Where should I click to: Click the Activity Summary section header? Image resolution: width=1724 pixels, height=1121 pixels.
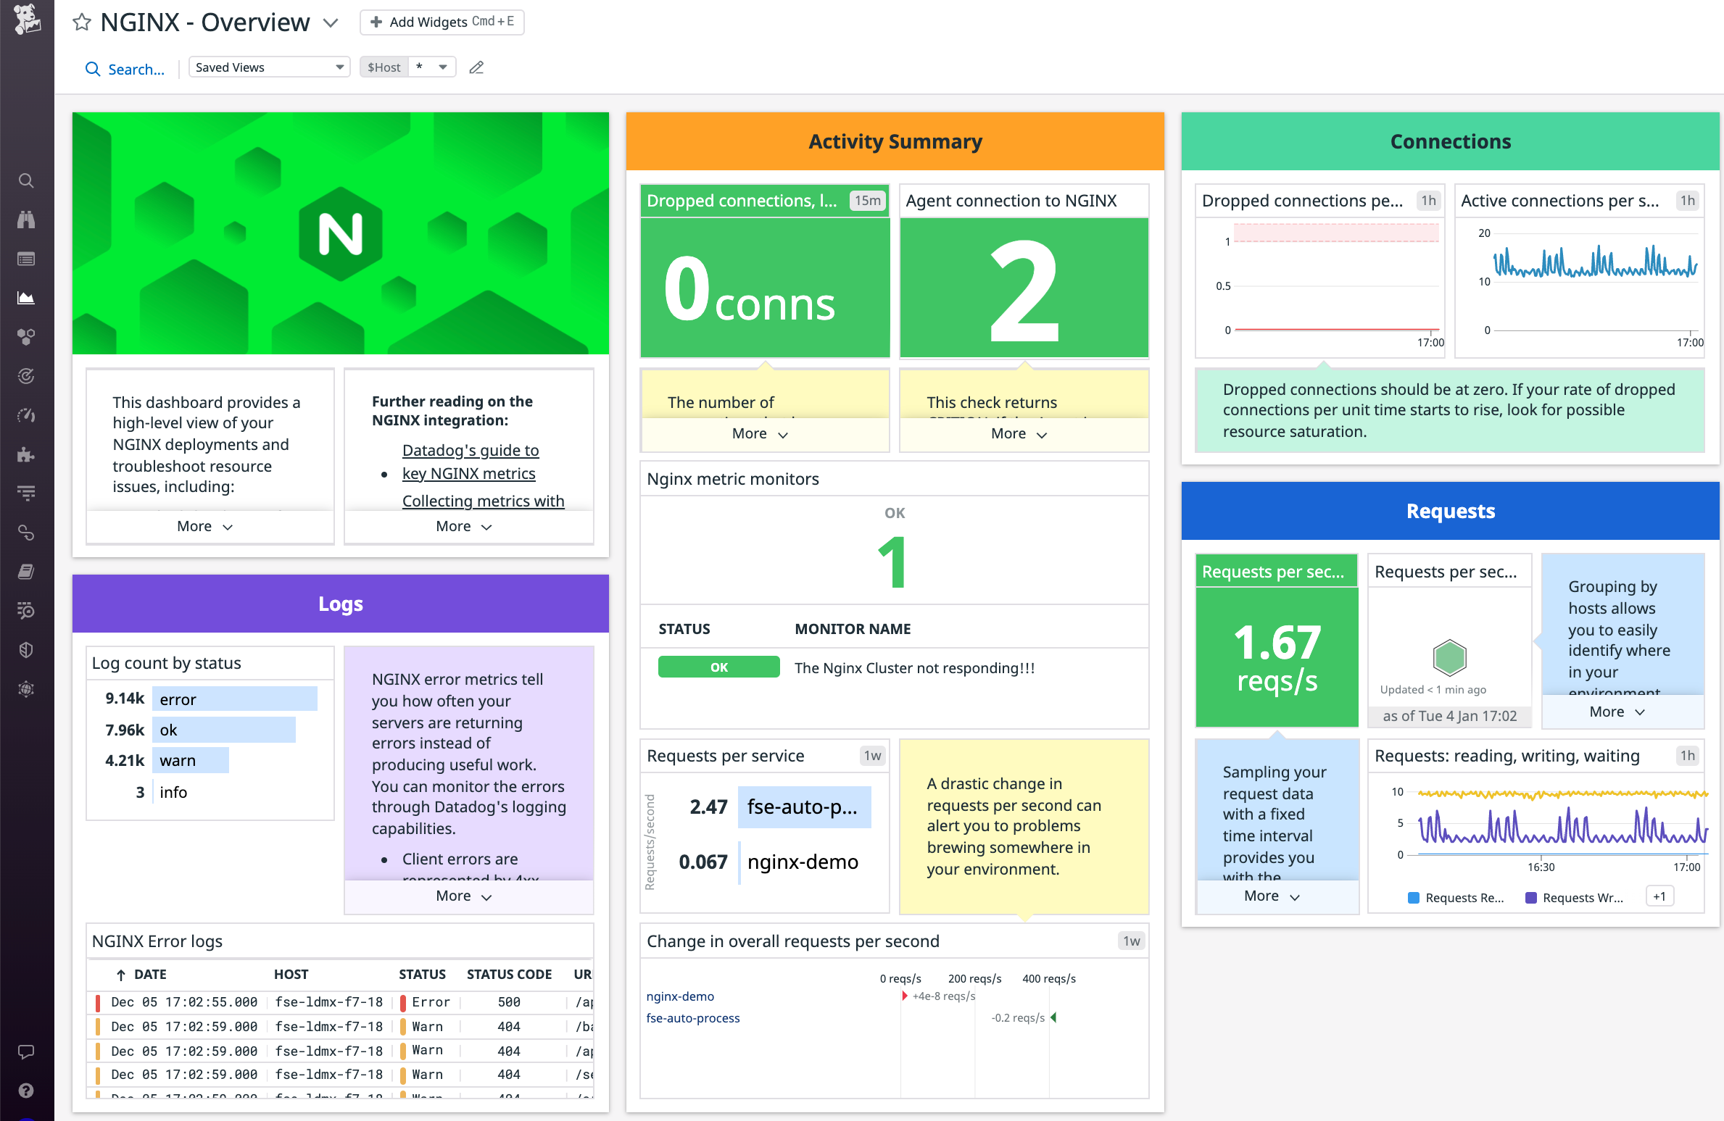click(895, 141)
